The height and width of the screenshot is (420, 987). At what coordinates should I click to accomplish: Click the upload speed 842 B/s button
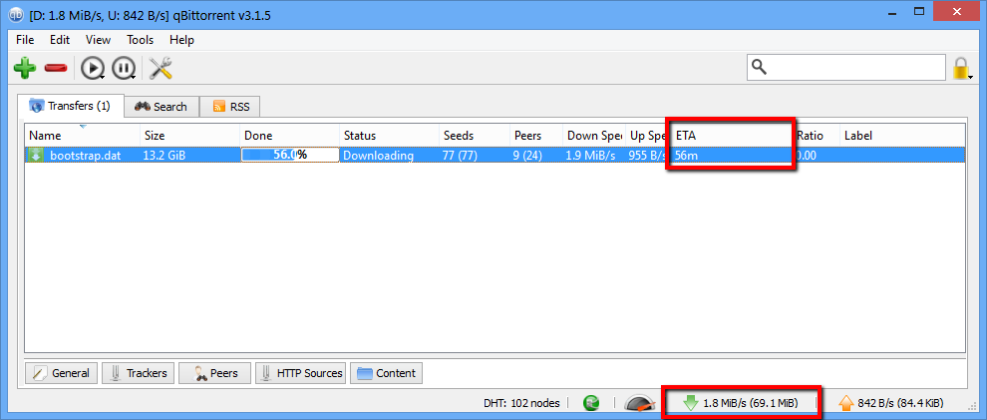[890, 403]
